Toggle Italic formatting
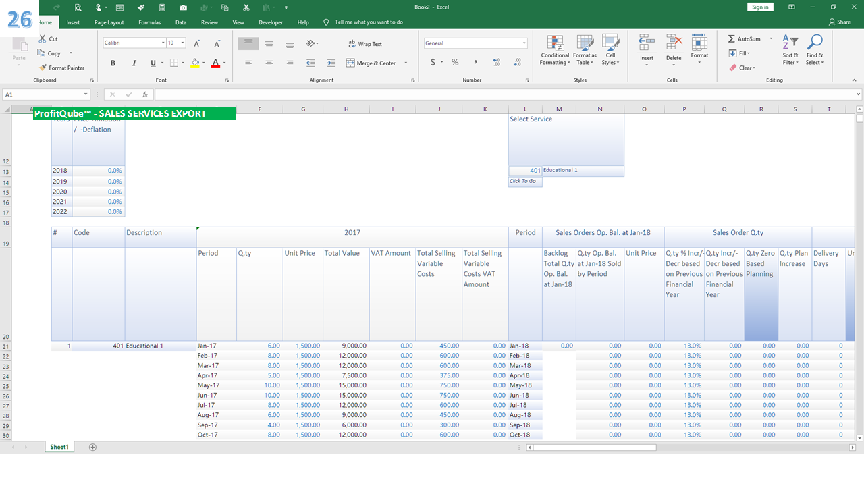 tap(133, 63)
